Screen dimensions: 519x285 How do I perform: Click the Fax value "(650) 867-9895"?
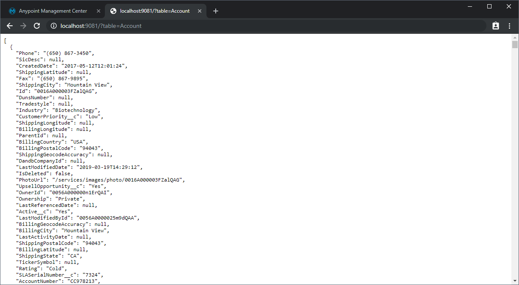[x=61, y=79]
